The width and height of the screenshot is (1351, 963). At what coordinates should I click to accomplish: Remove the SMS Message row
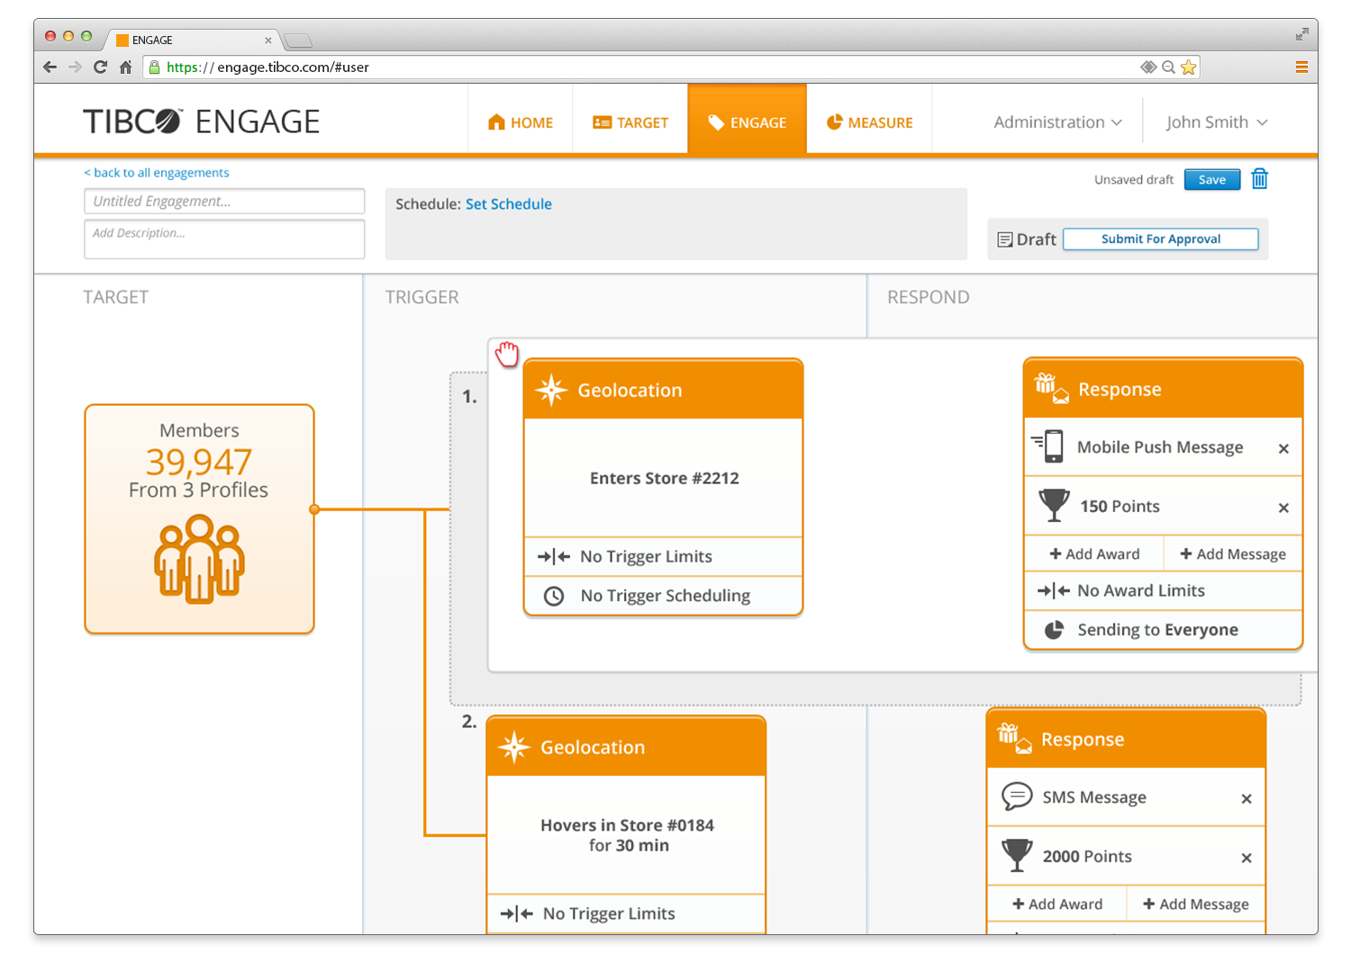1247,798
